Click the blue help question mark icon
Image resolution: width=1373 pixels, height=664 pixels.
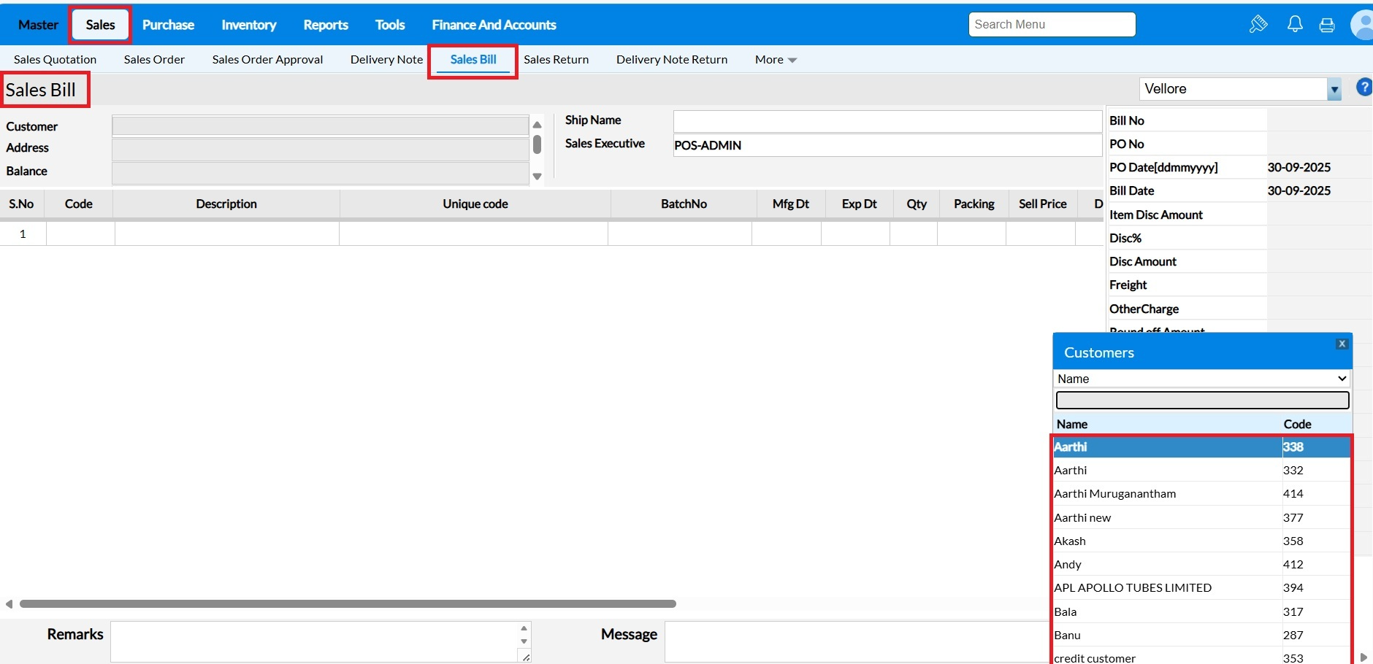[x=1363, y=88]
